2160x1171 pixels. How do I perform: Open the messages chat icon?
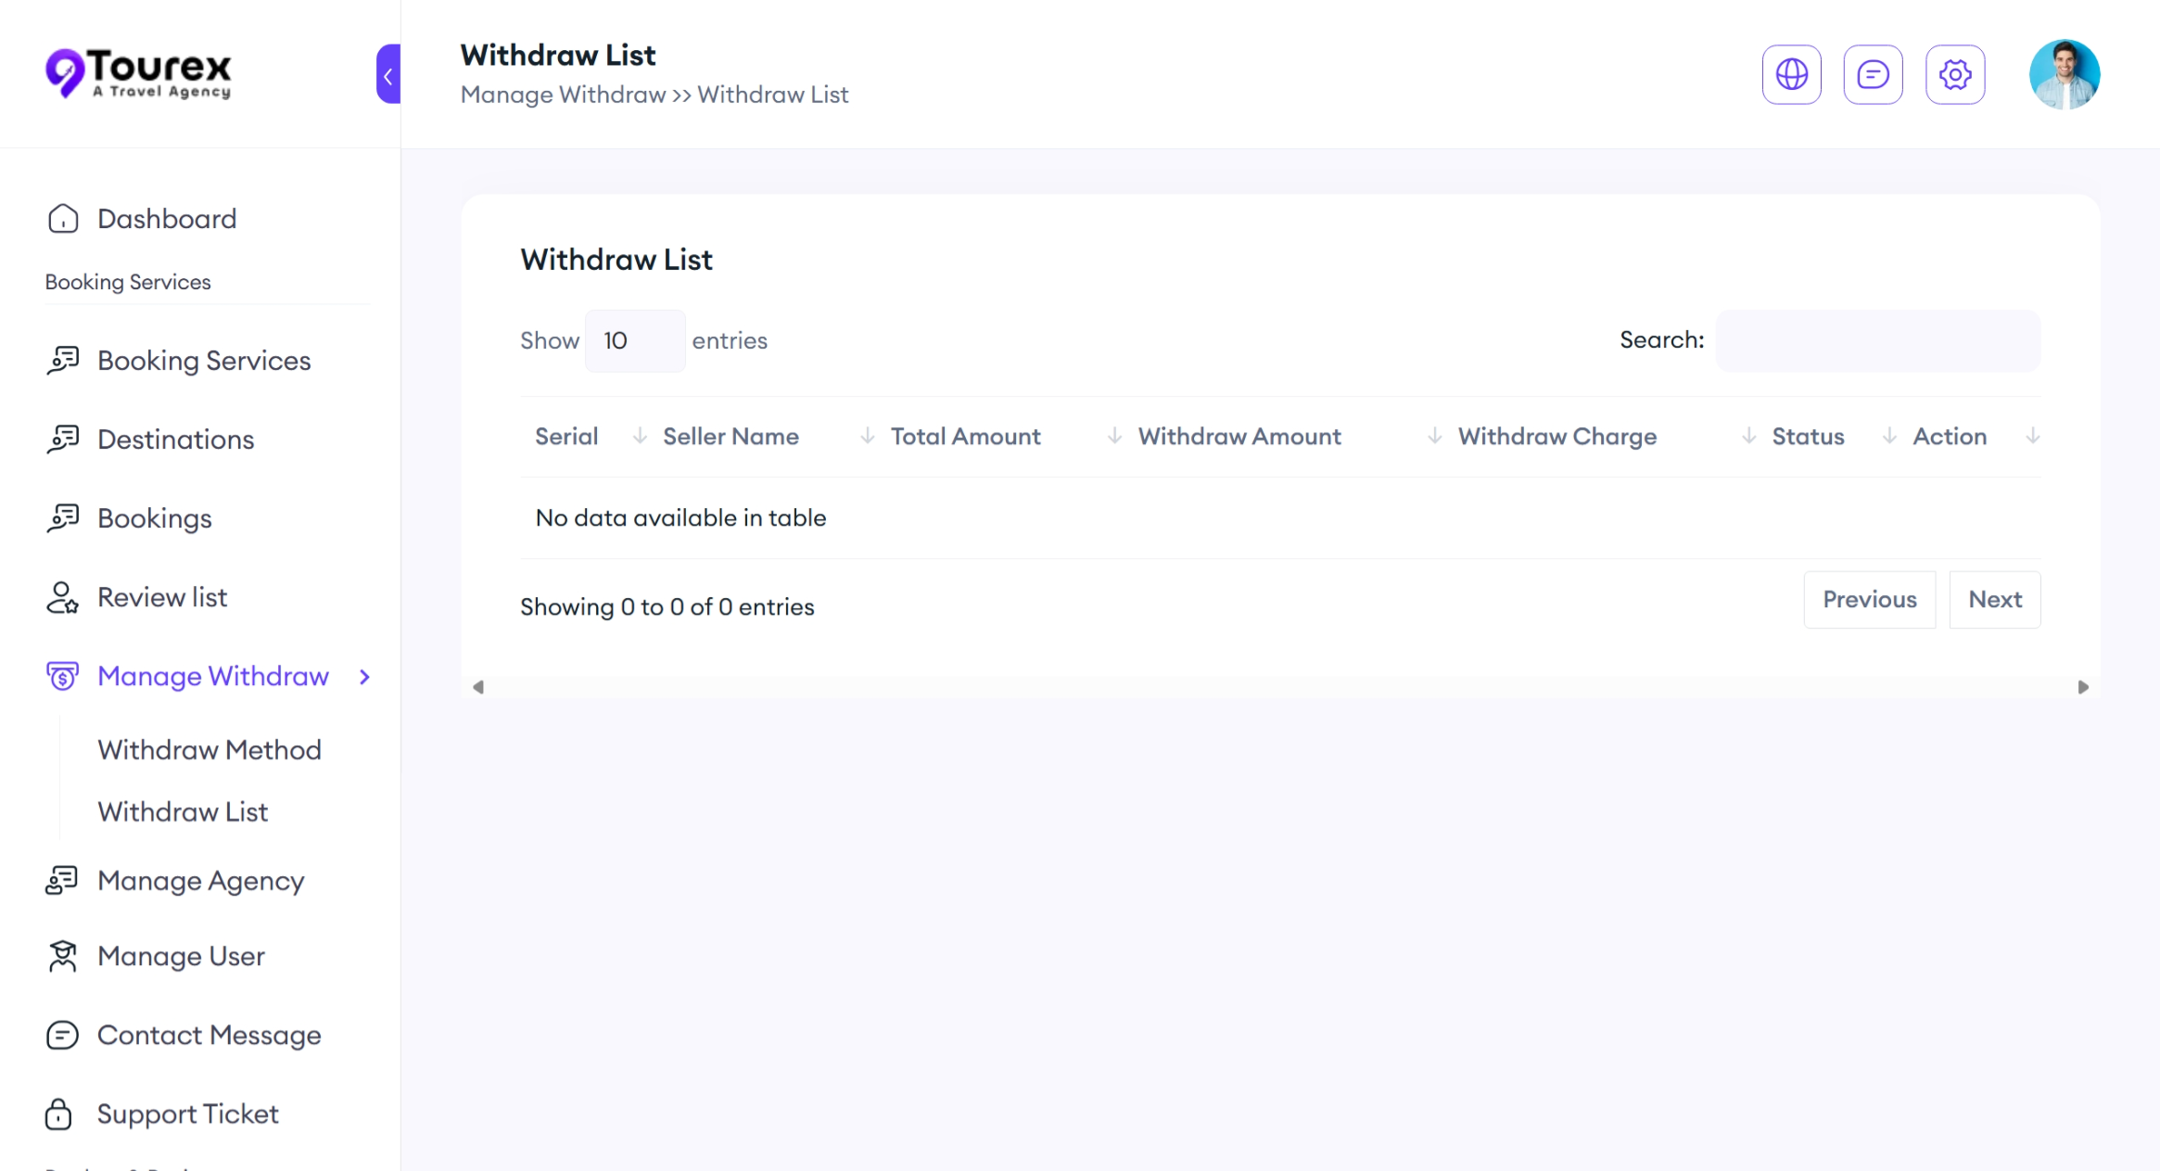pyautogui.click(x=1873, y=74)
